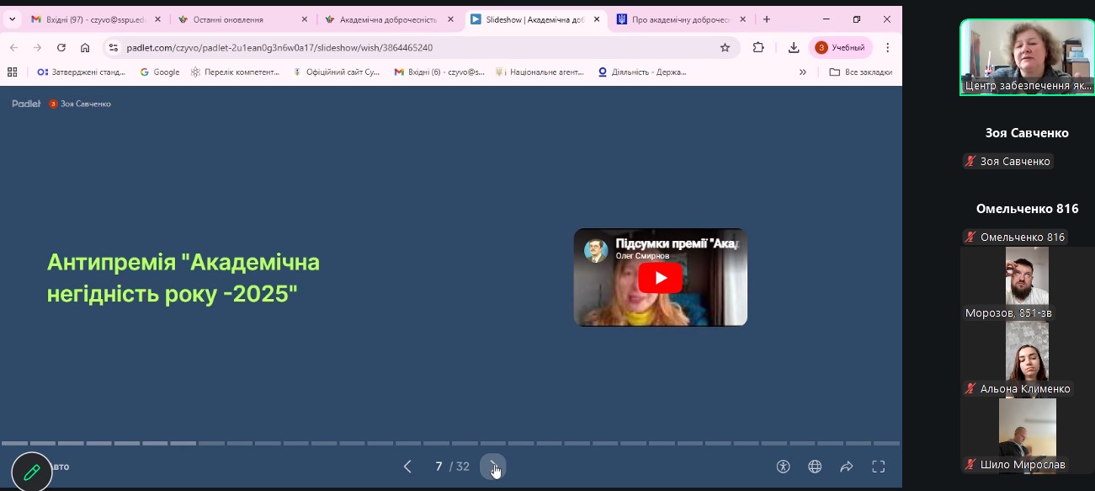Open Chrome three-dot menu
1095x491 pixels.
click(x=887, y=48)
